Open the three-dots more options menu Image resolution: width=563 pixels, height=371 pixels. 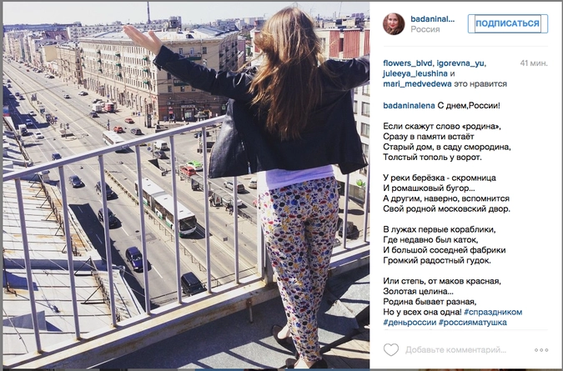coord(541,350)
